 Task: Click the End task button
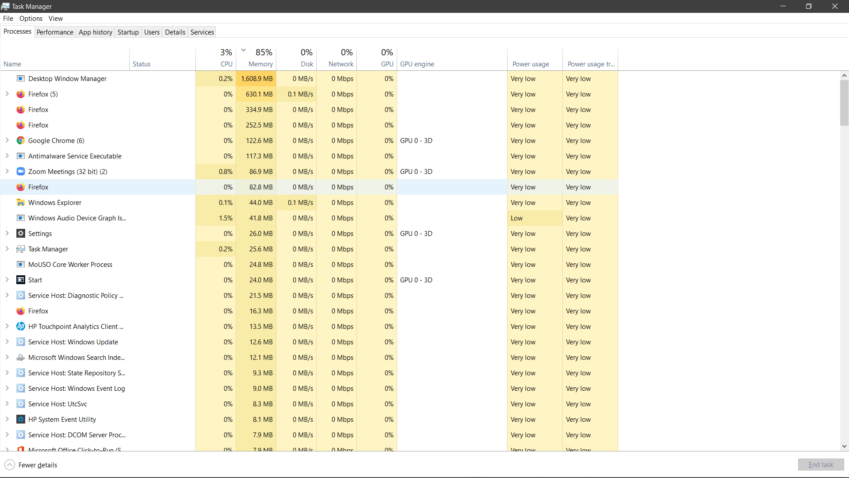click(821, 465)
